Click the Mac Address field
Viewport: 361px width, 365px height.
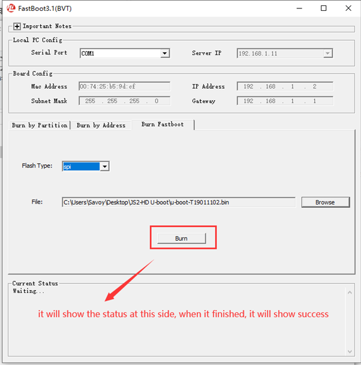point(124,86)
